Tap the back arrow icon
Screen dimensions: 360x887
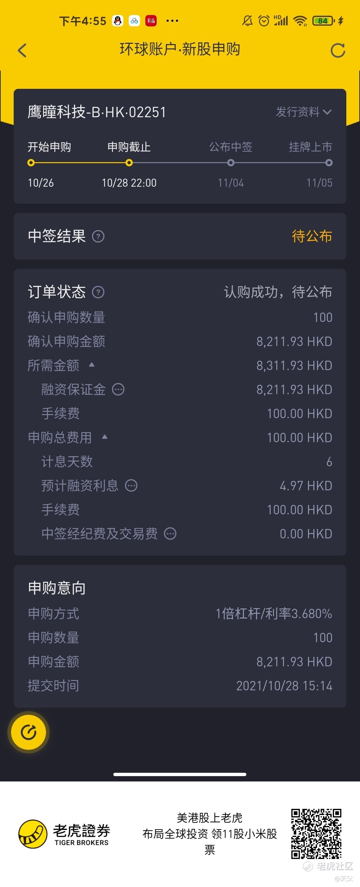click(22, 51)
